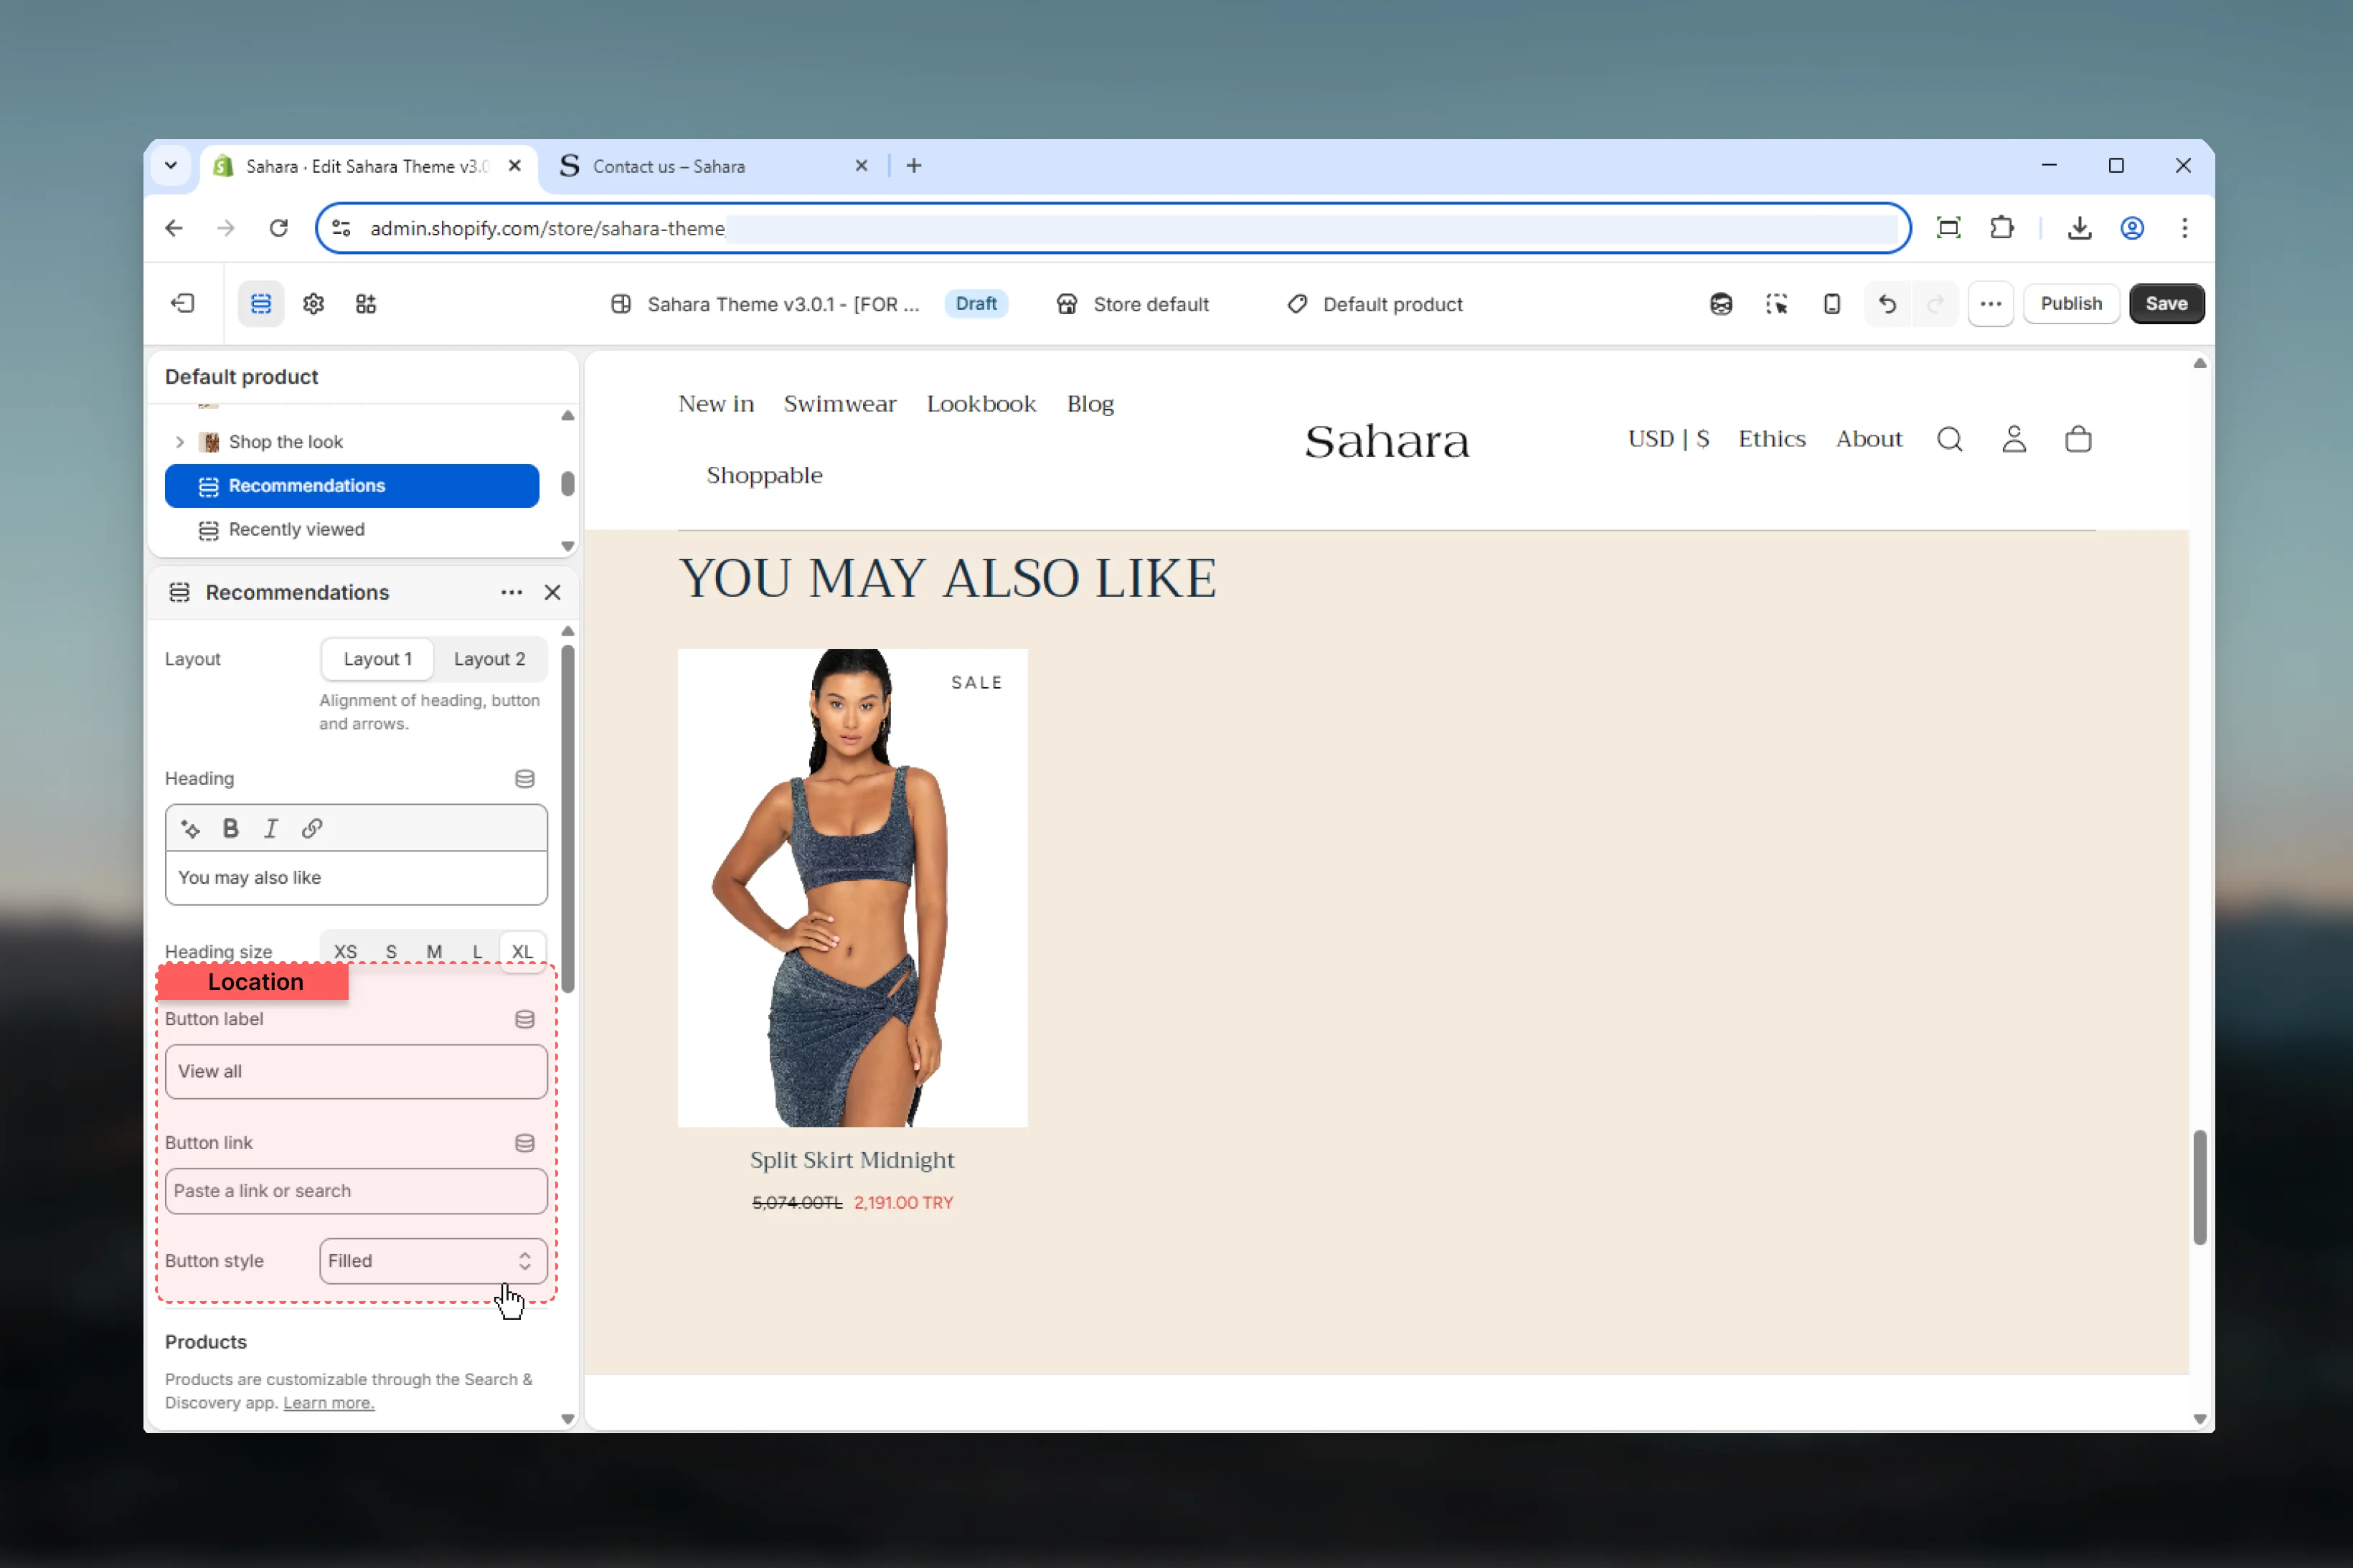
Task: View site information icon in address bar
Action: 342,228
